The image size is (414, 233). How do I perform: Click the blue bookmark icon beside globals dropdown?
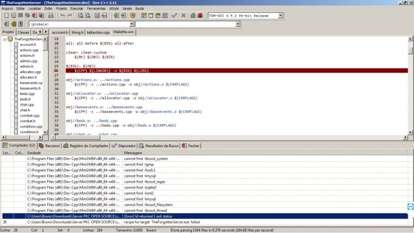pos(20,24)
